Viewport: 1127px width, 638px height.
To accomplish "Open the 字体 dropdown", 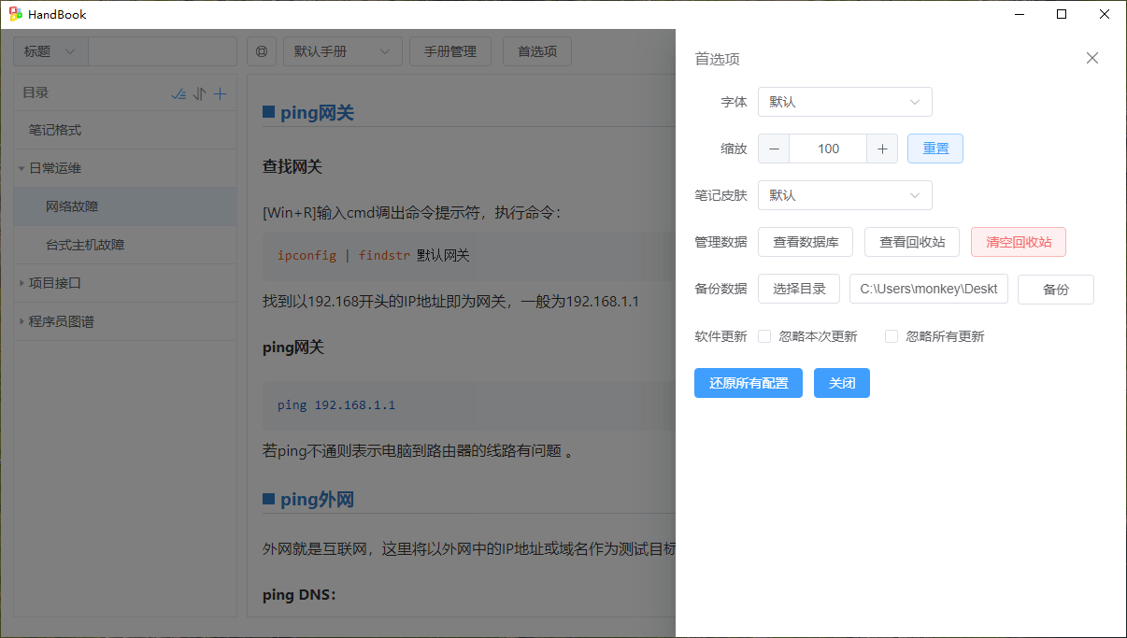I will click(845, 102).
